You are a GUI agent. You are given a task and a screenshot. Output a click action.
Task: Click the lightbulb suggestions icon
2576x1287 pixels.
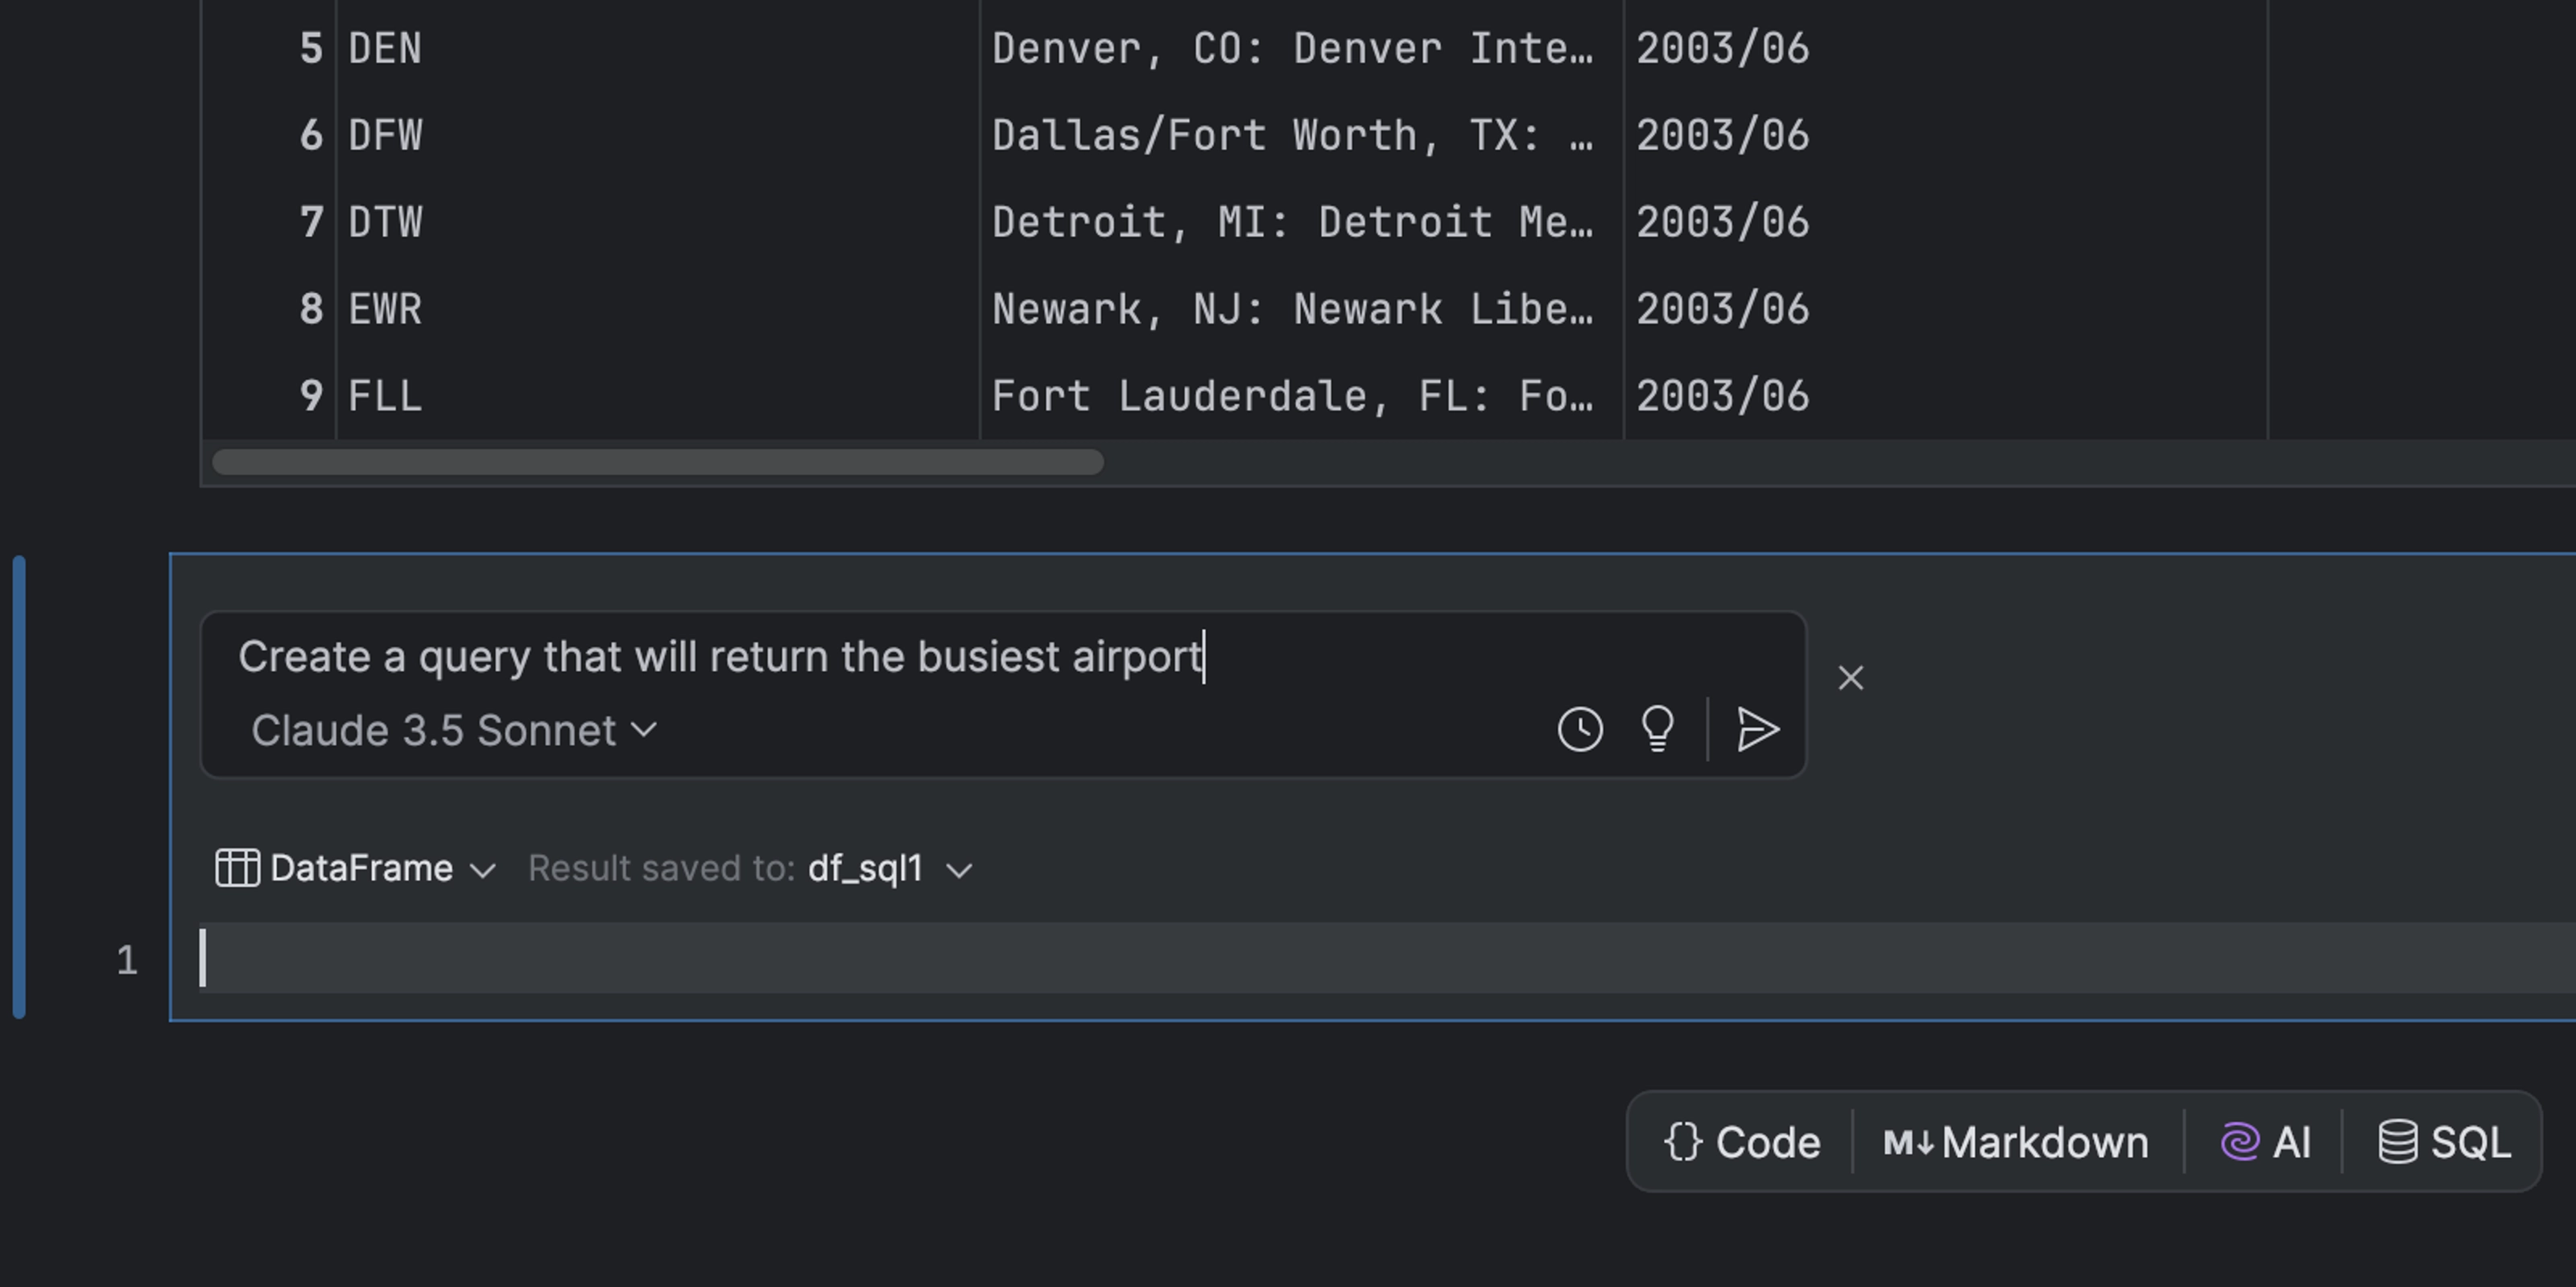(1657, 729)
